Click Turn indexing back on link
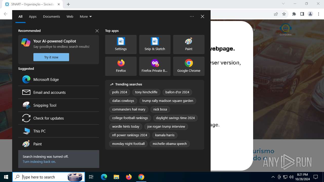The image size is (324, 182). pyautogui.click(x=39, y=162)
